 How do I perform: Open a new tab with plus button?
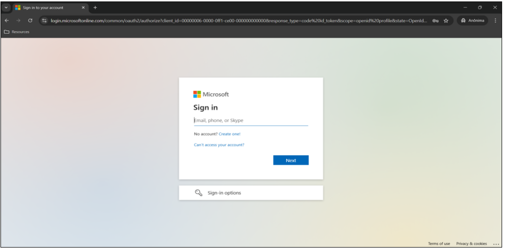pos(95,7)
